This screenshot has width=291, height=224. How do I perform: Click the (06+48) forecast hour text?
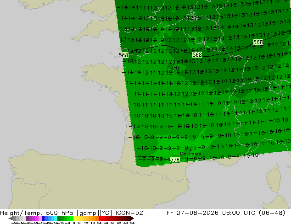coord(271,213)
